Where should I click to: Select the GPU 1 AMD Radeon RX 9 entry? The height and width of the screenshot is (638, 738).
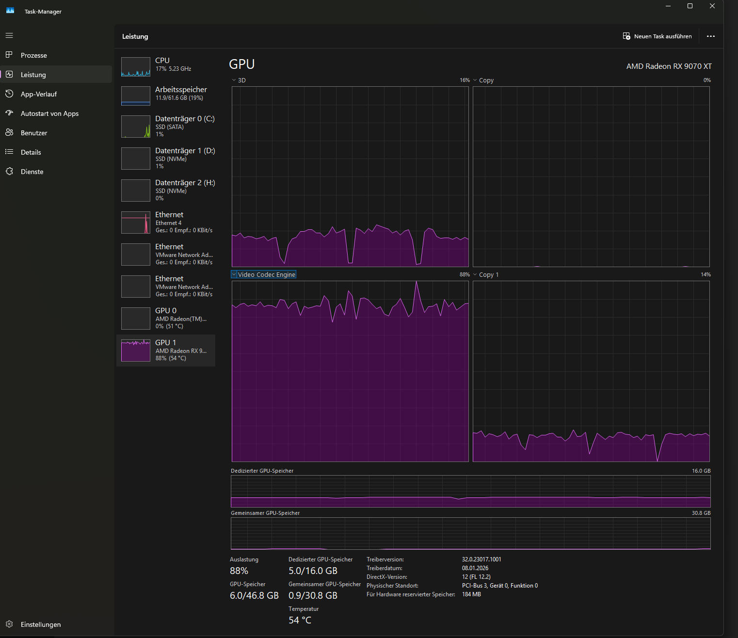pyautogui.click(x=166, y=351)
